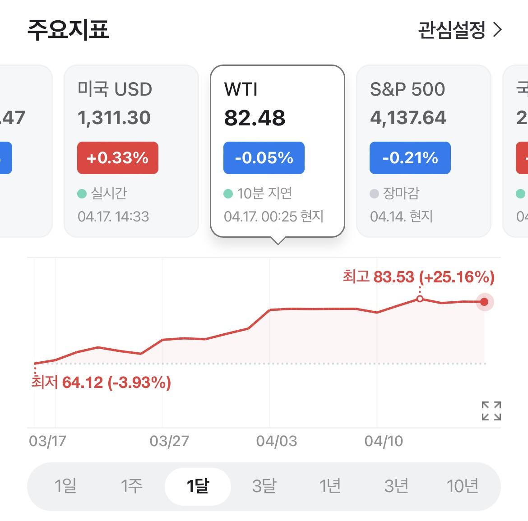The width and height of the screenshot is (528, 521).
Task: Select the 1달 range tab
Action: point(198,486)
